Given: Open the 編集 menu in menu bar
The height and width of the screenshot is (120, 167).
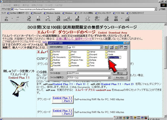Looking at the screenshot, I should (17, 5).
